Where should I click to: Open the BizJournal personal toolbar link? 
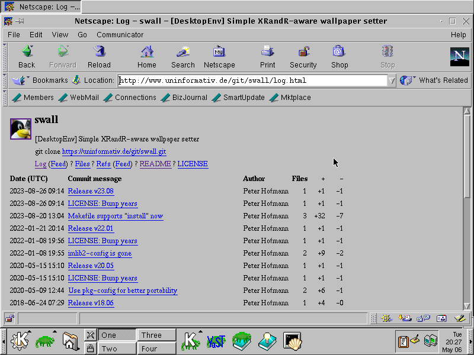(x=184, y=98)
